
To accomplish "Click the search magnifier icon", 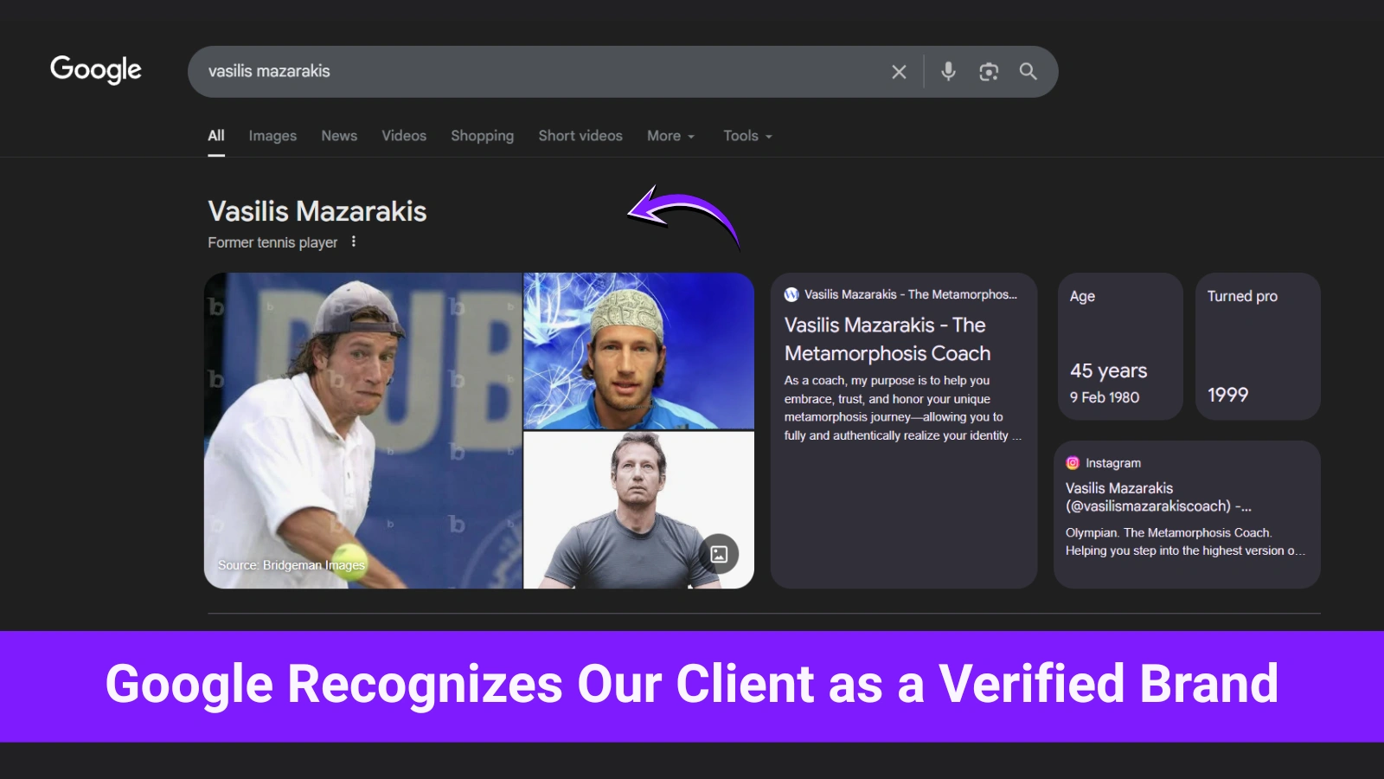I will [x=1028, y=72].
